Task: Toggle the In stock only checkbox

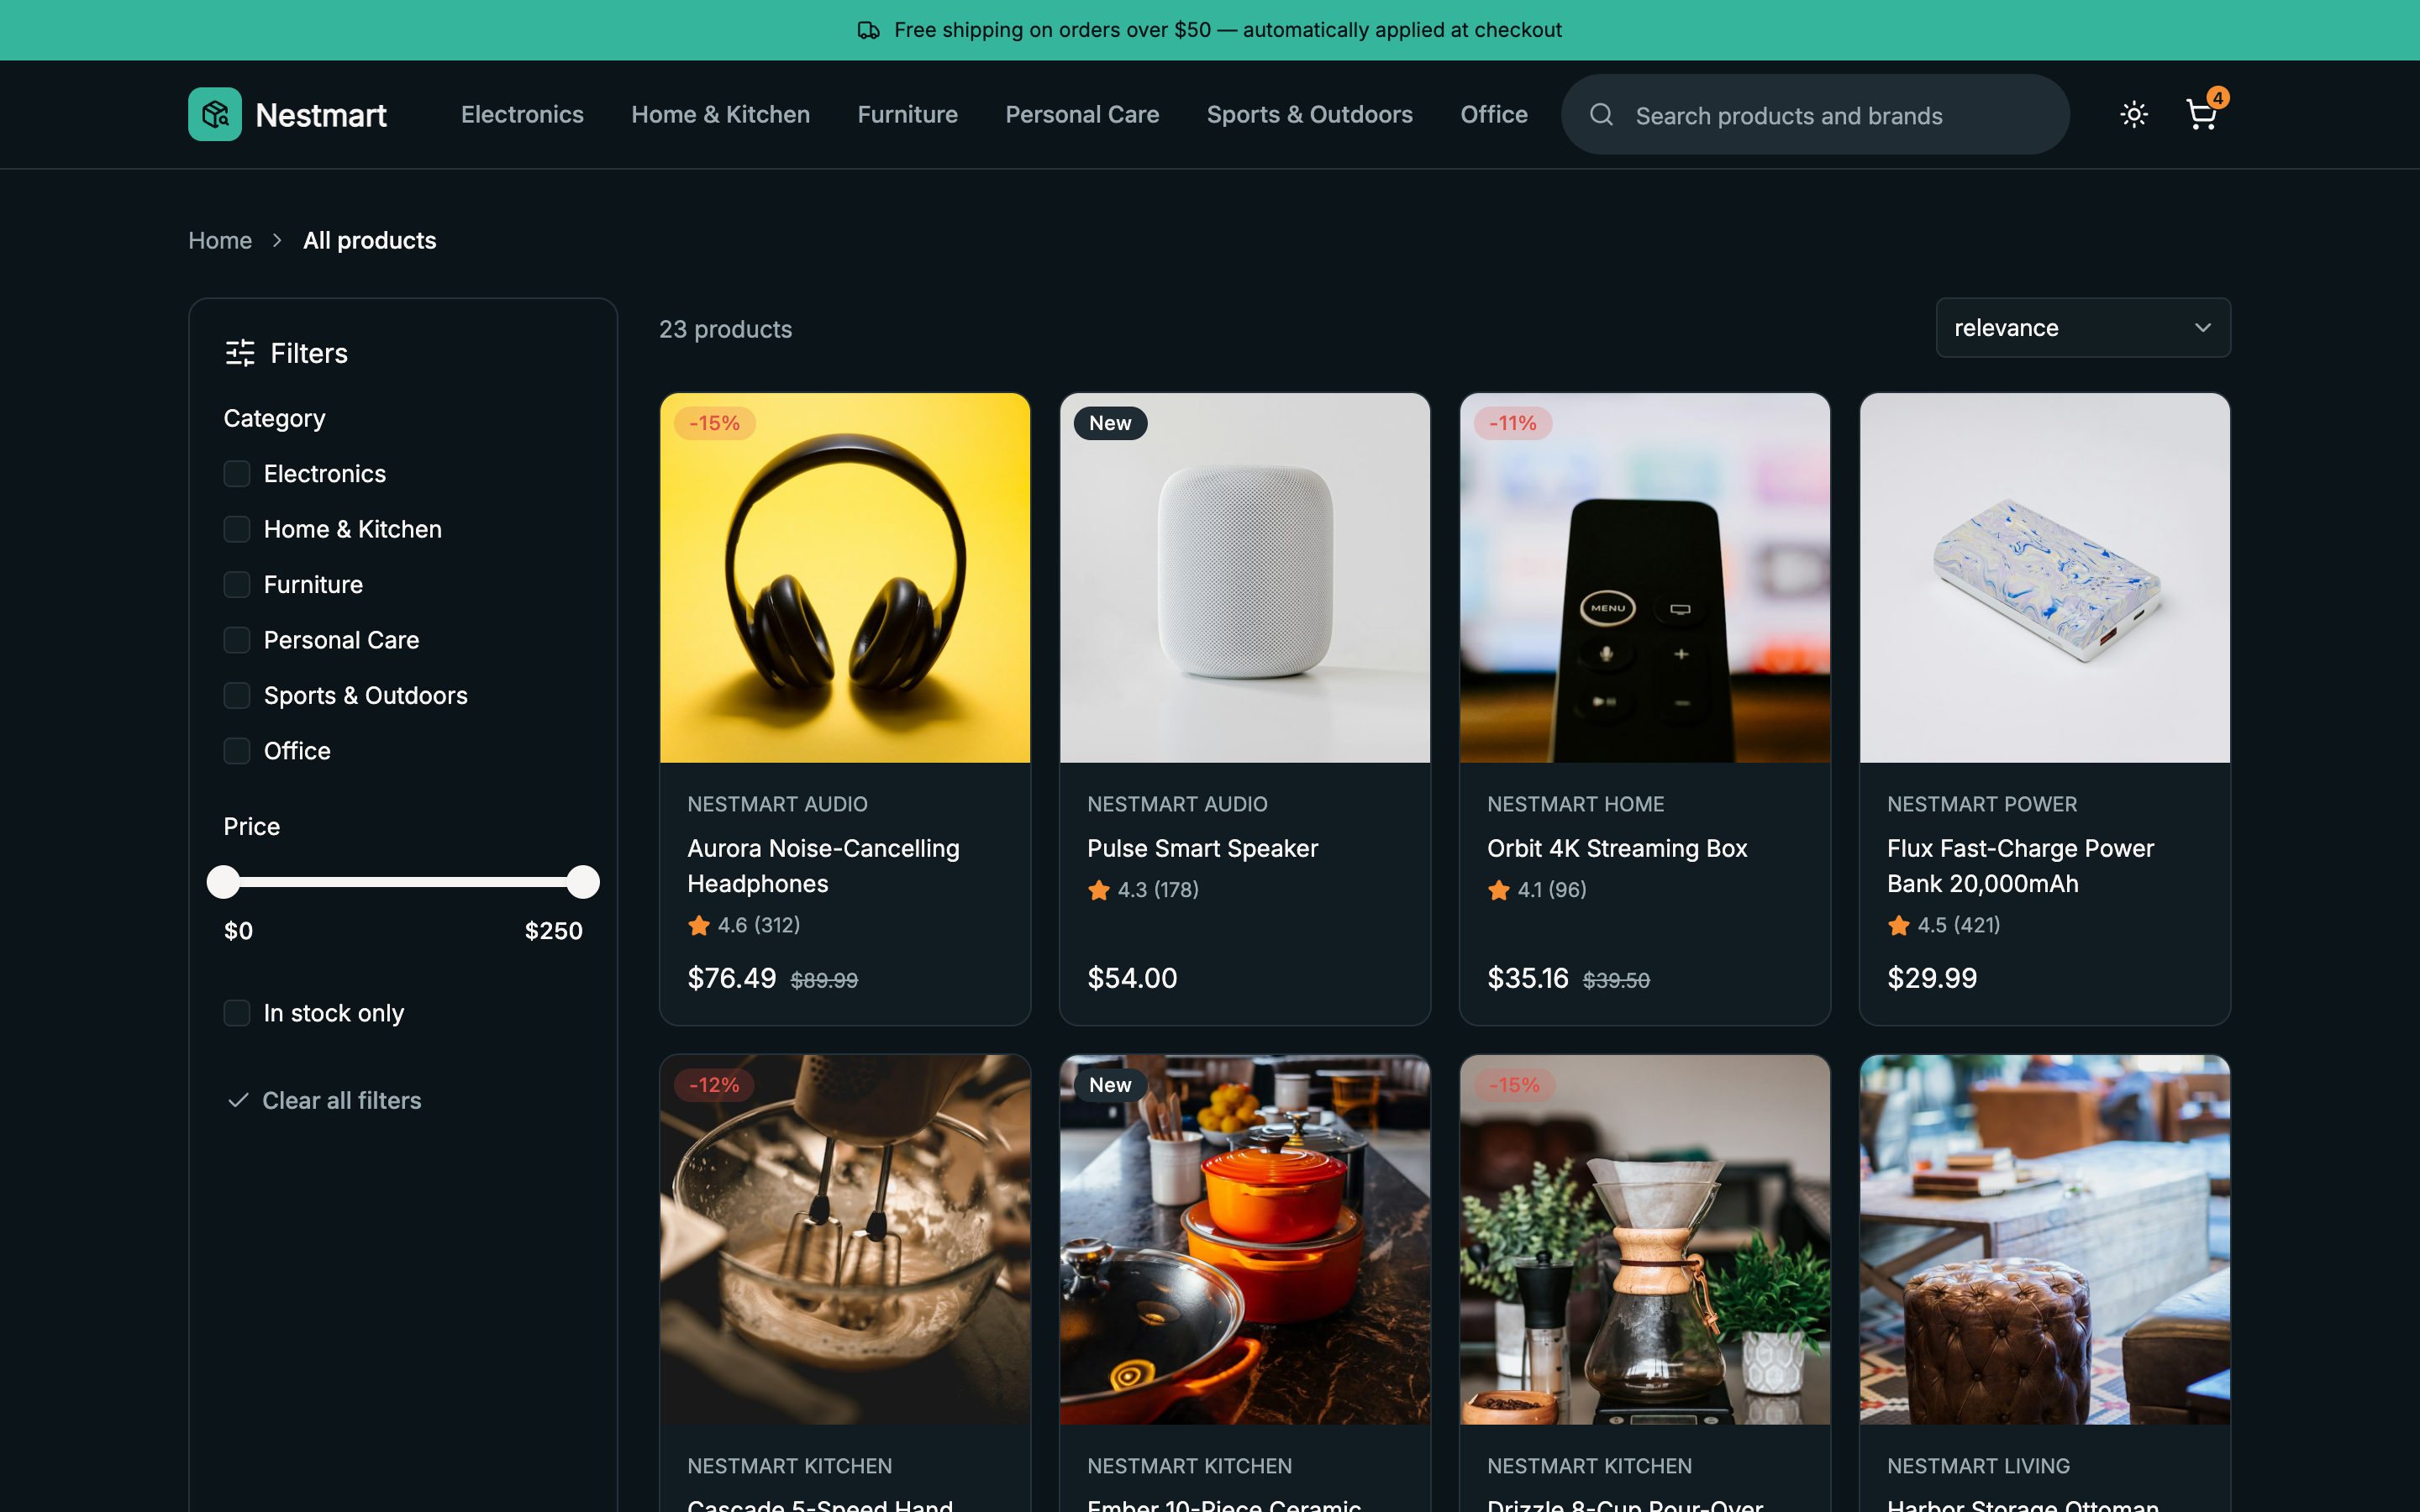Action: pyautogui.click(x=237, y=1013)
